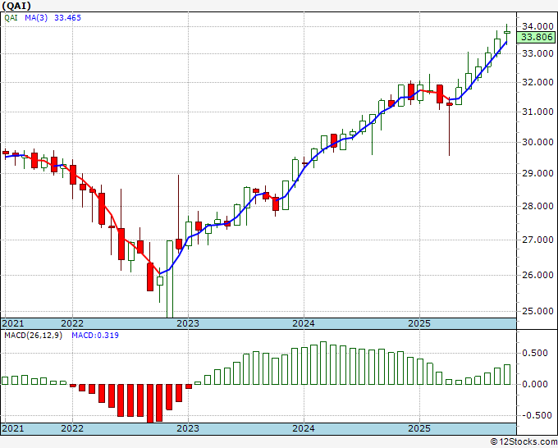The height and width of the screenshot is (448, 558).
Task: Select the 34.000 price axis label
Action: [537, 26]
